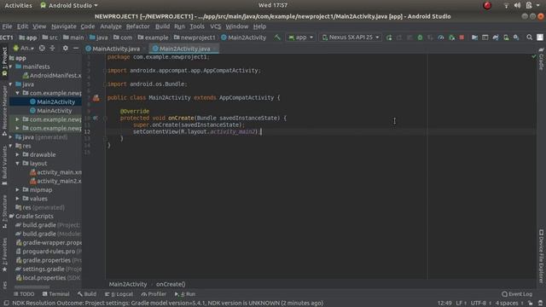Click the Event Log button
The image size is (546, 307).
click(517, 294)
